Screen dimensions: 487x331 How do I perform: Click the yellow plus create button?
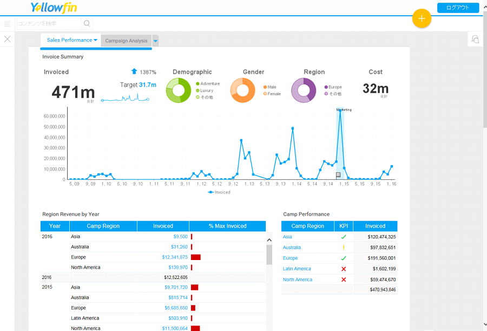(422, 18)
